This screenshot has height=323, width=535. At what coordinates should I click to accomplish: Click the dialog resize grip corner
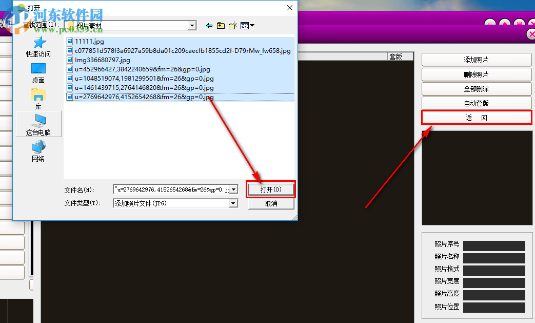295,218
